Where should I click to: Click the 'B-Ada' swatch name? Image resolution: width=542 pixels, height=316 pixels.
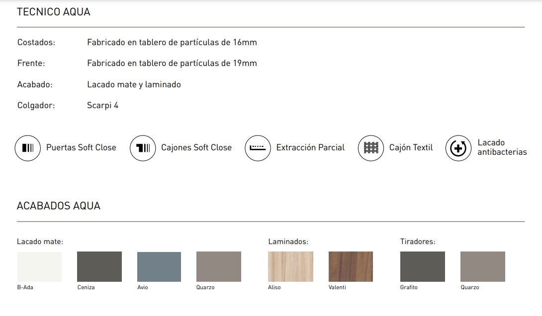(x=25, y=287)
